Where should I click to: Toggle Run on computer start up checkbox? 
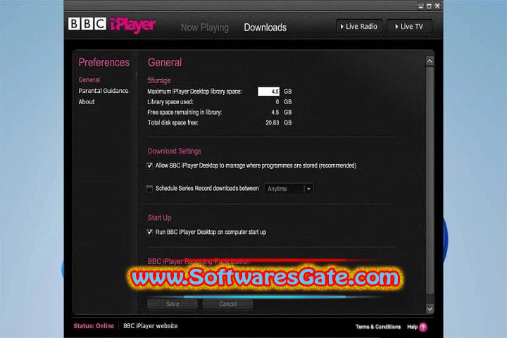[149, 232]
